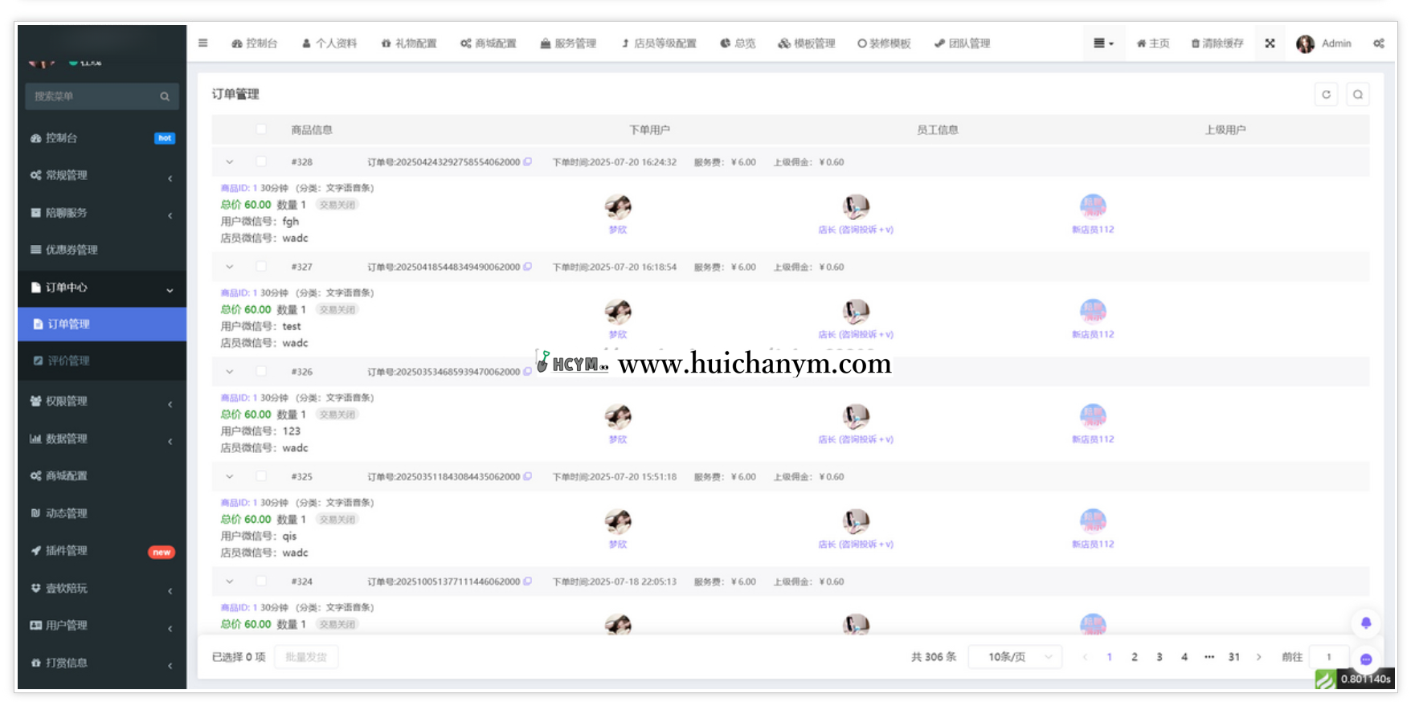The height and width of the screenshot is (702, 1415).
Task: Click the sidebar menu search magnifier icon
Action: [165, 96]
